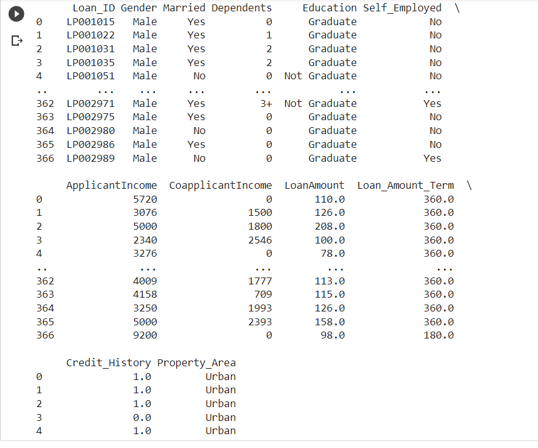This screenshot has width=538, height=448.
Task: Select the Property_Area column header
Action: [x=196, y=363]
